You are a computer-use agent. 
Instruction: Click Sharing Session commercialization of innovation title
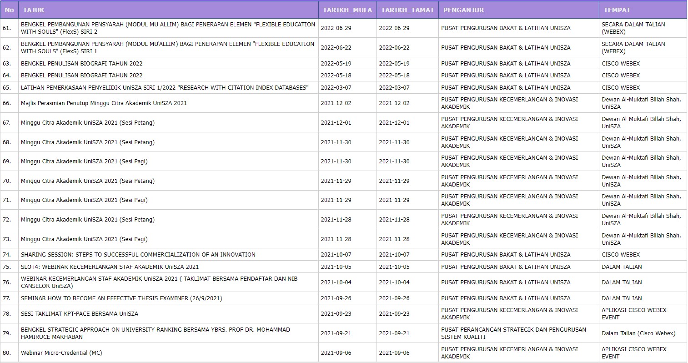[138, 255]
